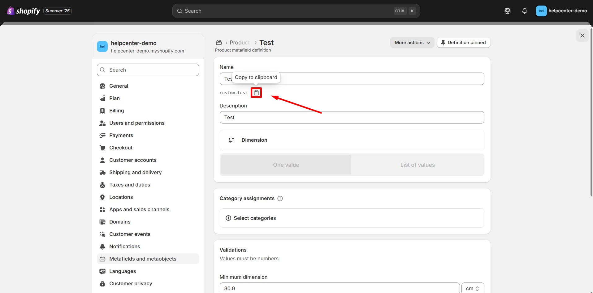
Task: Open the Customer privacy settings
Action: coord(131,283)
